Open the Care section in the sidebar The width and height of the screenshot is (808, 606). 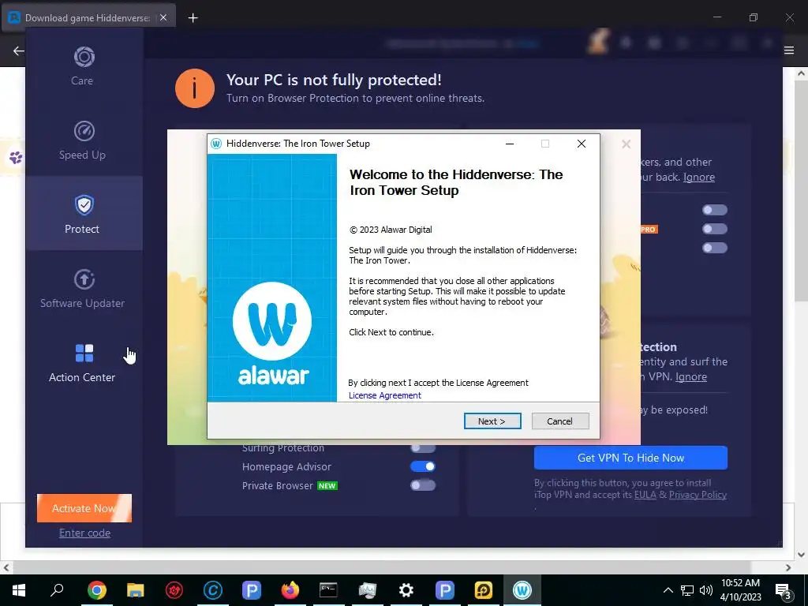(x=83, y=66)
